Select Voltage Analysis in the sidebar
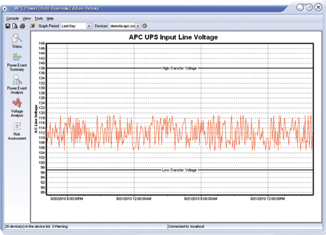This screenshot has width=326, height=235. 17,108
